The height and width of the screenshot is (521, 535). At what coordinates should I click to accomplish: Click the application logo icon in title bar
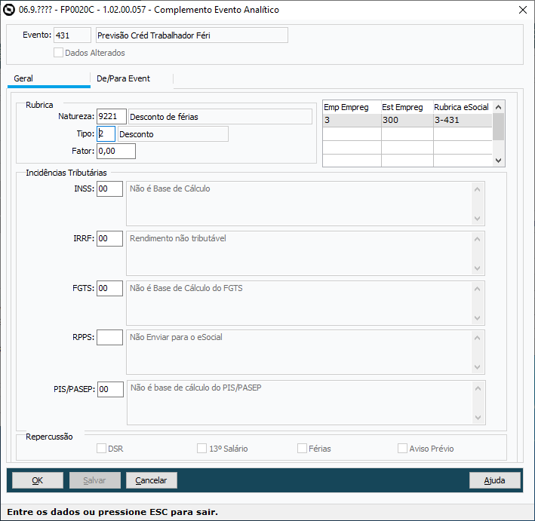(x=9, y=10)
